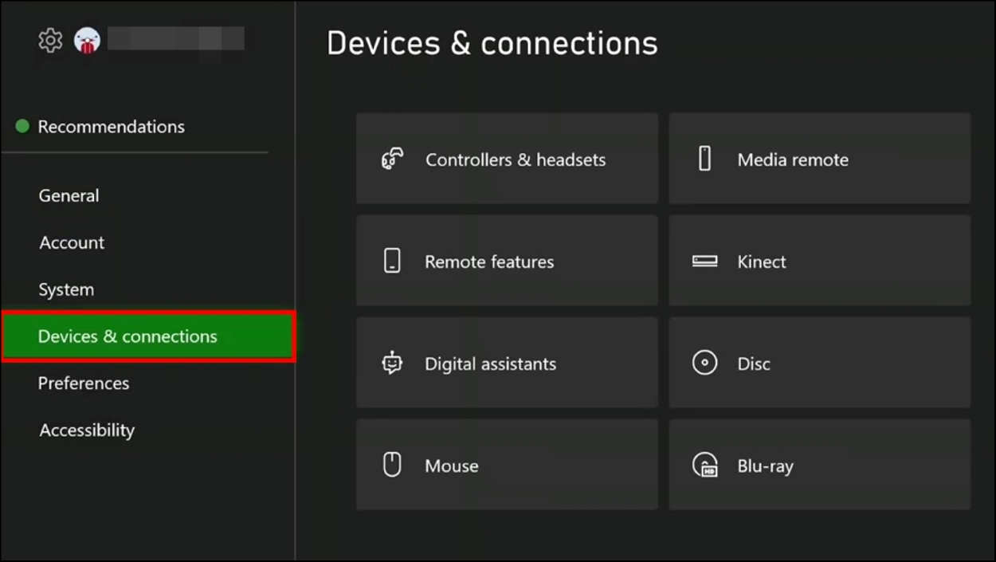Select the Remote features phone icon

point(391,261)
